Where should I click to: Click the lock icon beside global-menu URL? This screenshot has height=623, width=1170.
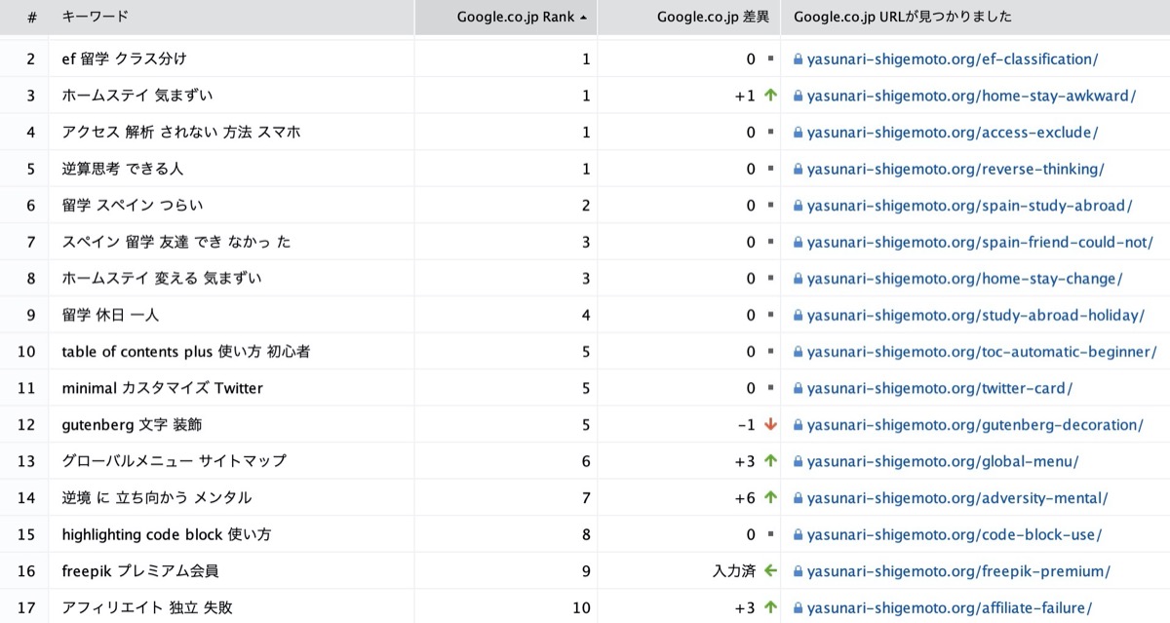tap(799, 461)
